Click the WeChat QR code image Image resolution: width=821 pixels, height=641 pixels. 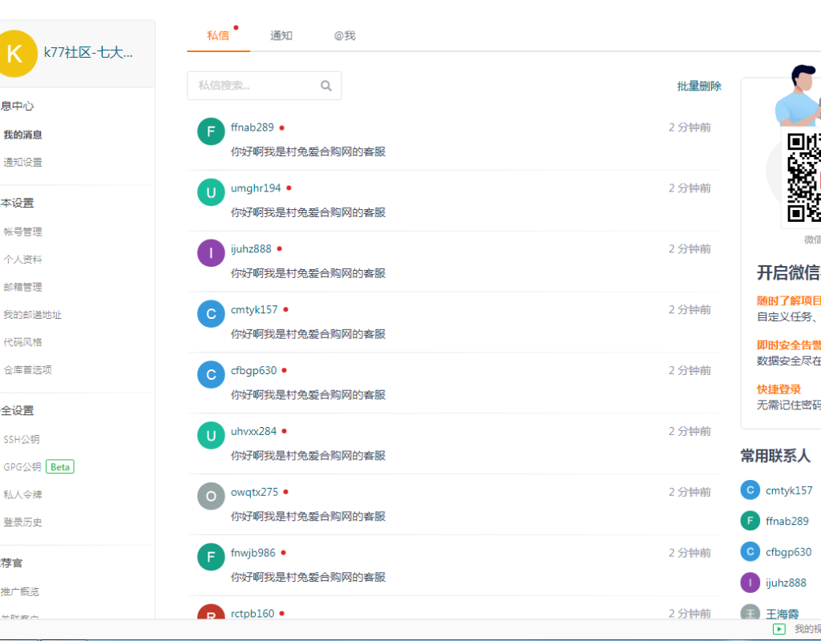coord(803,178)
